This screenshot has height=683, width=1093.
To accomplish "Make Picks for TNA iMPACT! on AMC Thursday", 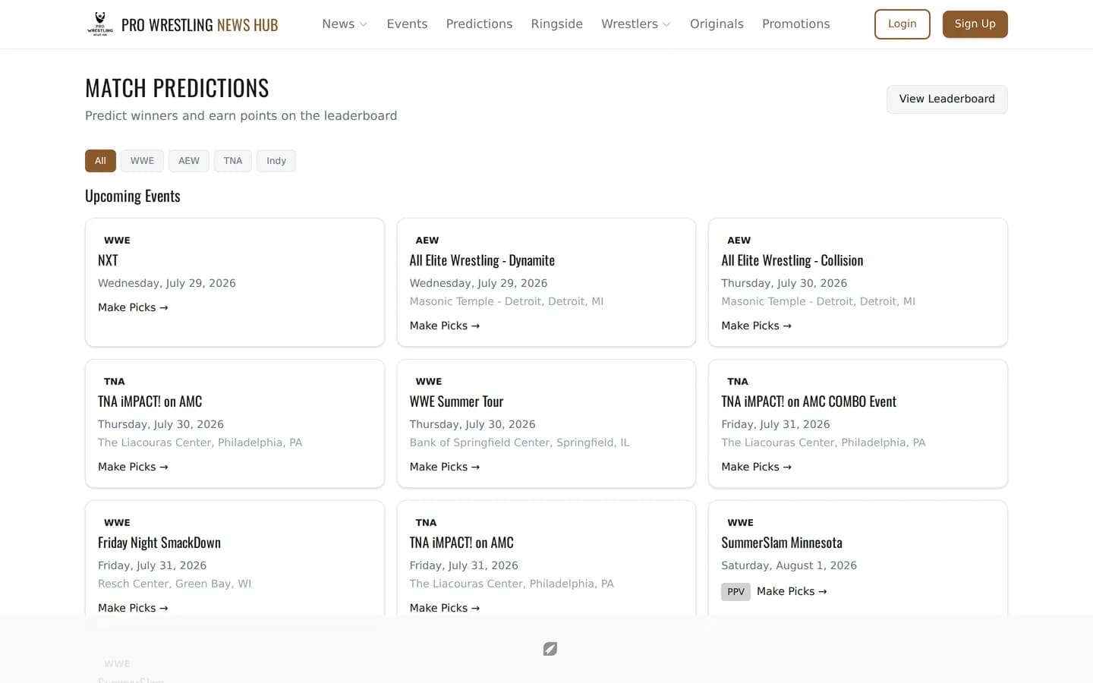I will 133,467.
